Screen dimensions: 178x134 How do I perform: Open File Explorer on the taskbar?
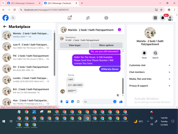[x=49, y=112]
